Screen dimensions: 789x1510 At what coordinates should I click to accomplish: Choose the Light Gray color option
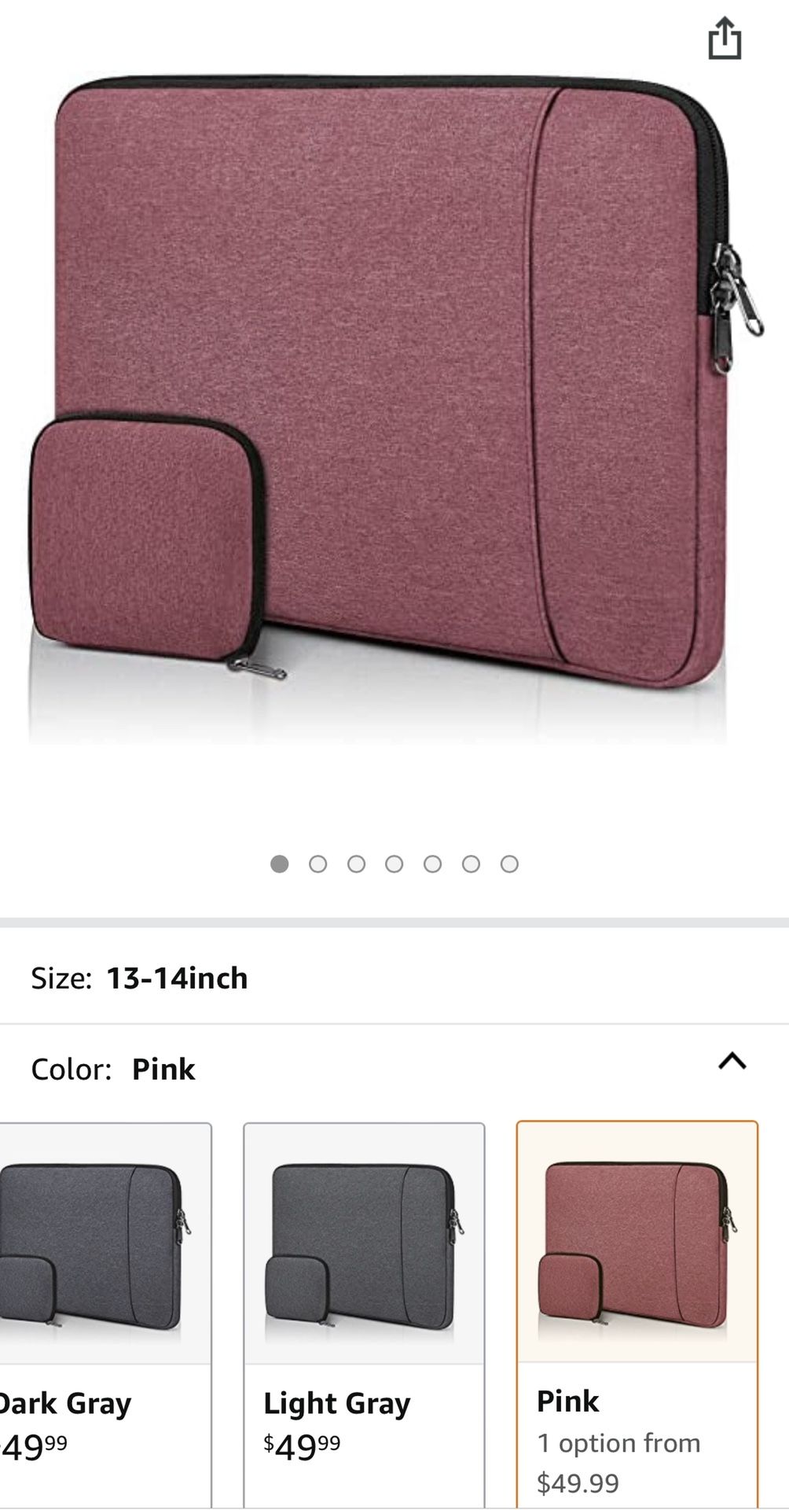pyautogui.click(x=364, y=1315)
